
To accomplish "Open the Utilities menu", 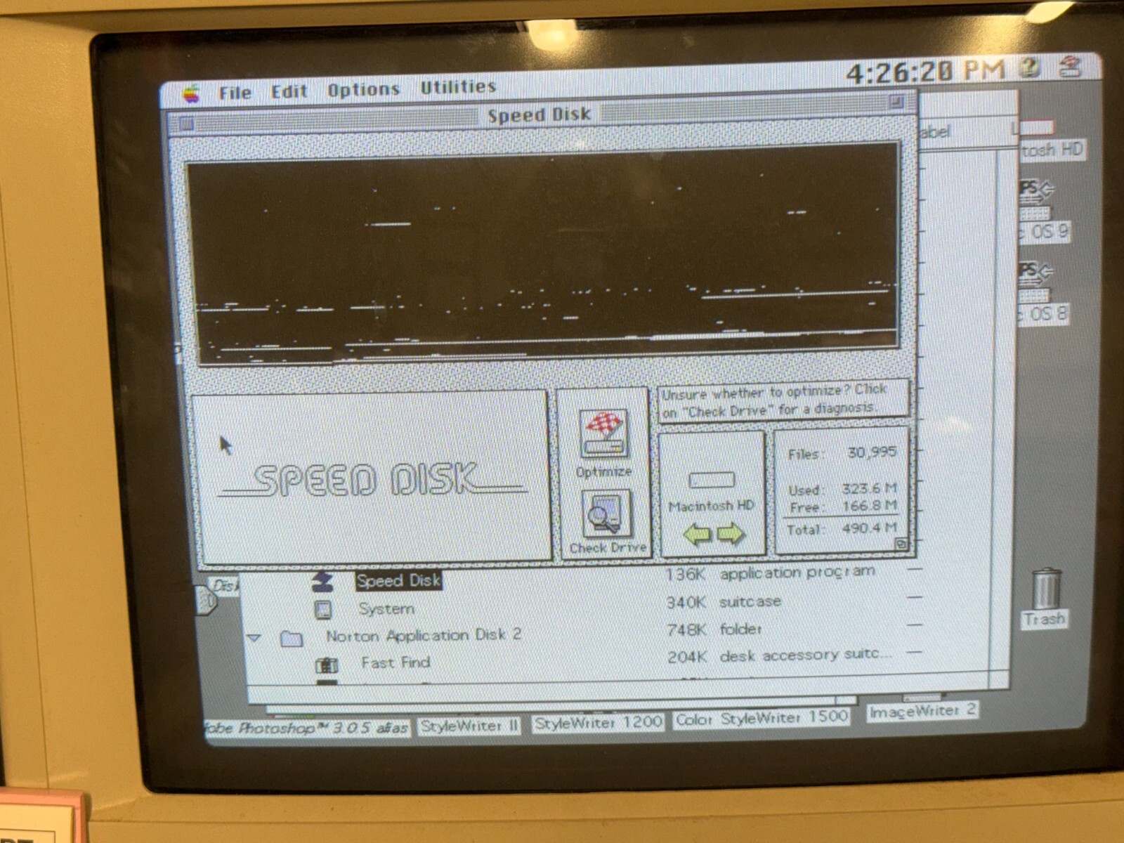I will (x=457, y=87).
